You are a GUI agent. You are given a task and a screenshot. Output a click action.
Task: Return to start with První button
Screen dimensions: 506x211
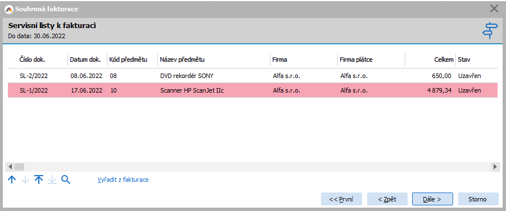tap(341, 199)
